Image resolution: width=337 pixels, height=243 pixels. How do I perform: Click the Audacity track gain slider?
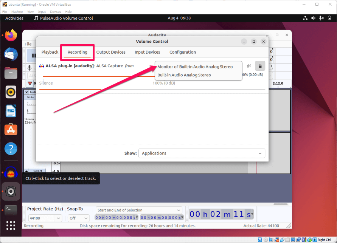pyautogui.click(x=31, y=104)
